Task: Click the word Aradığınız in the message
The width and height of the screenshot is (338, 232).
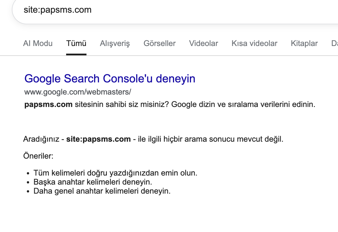Action: point(41,139)
